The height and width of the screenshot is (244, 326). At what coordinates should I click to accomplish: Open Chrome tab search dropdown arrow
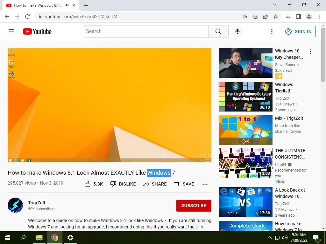275,4
